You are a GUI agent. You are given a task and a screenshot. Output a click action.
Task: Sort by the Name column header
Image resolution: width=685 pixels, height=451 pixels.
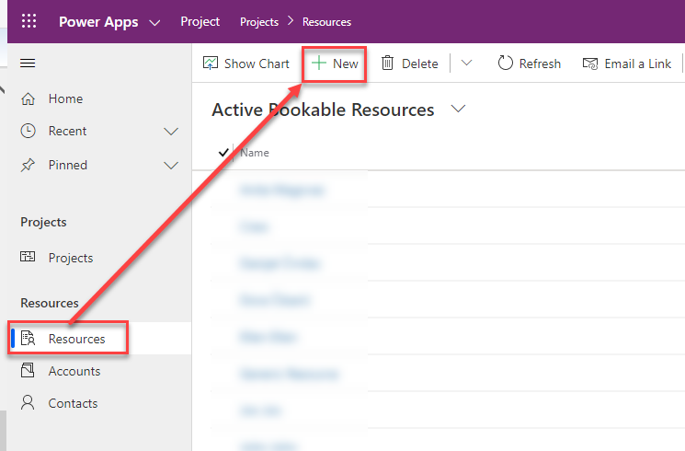click(x=255, y=153)
